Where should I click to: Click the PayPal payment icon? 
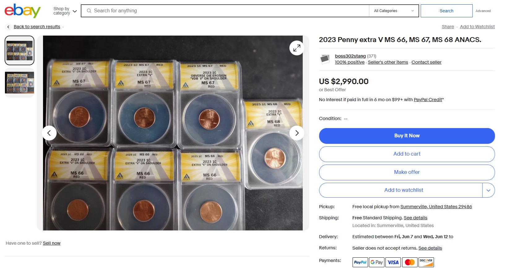[x=360, y=262]
